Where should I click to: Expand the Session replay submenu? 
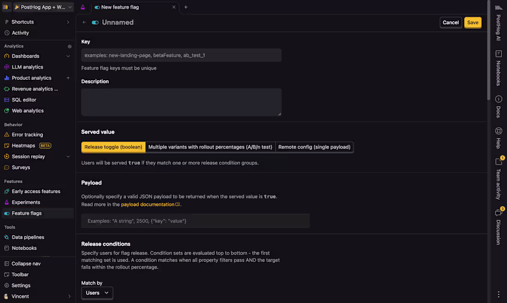coord(68,157)
